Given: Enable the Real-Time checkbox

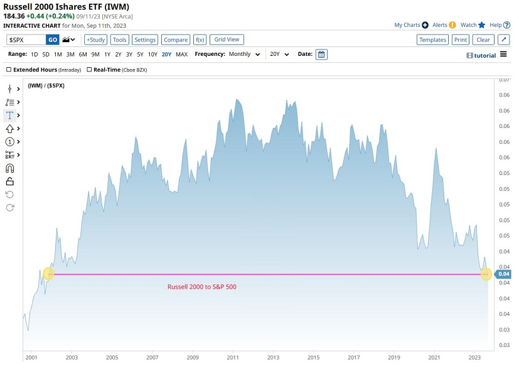Looking at the screenshot, I should (x=89, y=70).
